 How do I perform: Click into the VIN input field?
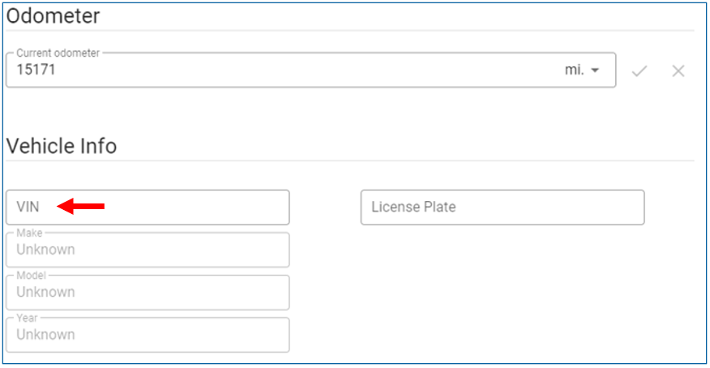tap(148, 208)
